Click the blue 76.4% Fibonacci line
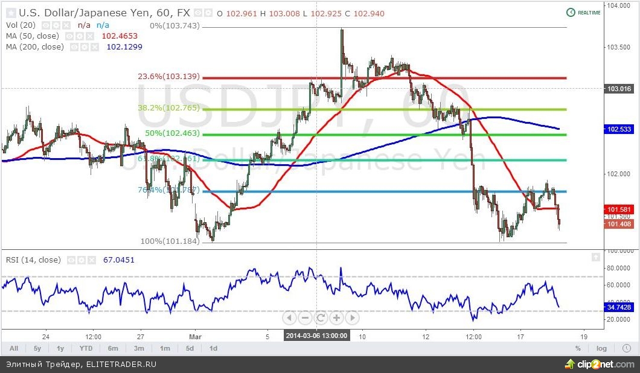The height and width of the screenshot is (373, 640). tap(385, 191)
